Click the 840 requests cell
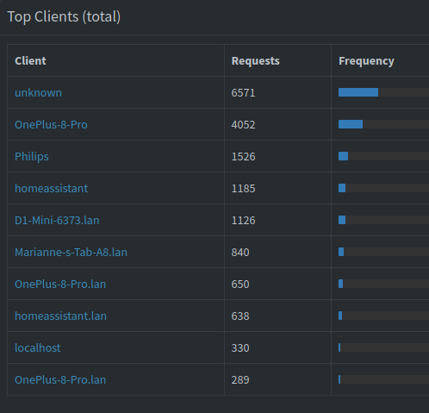Screen dimensions: 429x413 tap(240, 252)
